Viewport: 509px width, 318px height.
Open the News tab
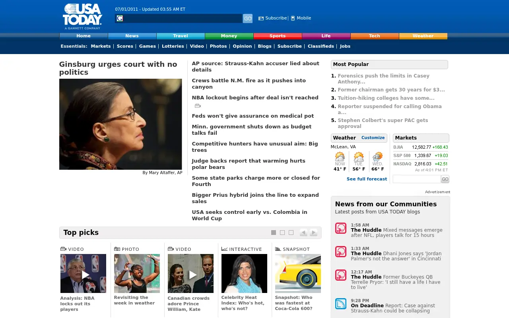point(132,36)
